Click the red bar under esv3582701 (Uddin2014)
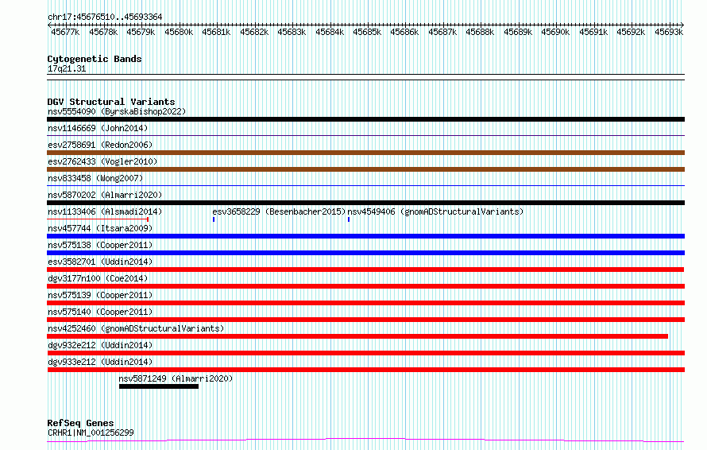Screen dimensions: 707x450 365,270
